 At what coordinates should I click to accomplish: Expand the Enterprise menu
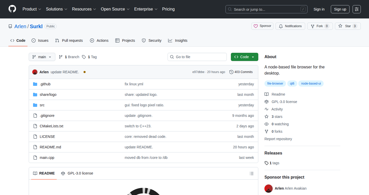click(x=146, y=9)
